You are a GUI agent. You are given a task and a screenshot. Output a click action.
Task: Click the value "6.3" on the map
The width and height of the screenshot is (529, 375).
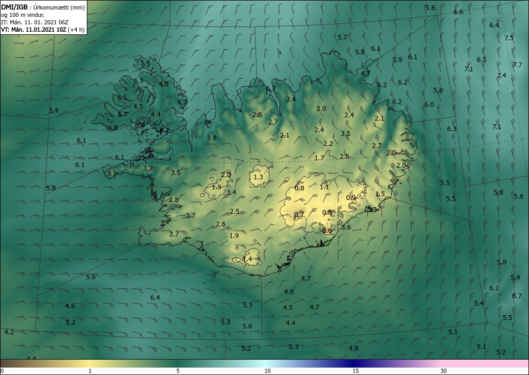[x=452, y=129]
